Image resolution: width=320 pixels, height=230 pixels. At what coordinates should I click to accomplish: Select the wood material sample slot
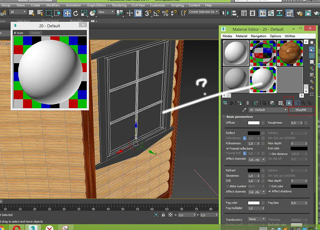pyautogui.click(x=290, y=53)
